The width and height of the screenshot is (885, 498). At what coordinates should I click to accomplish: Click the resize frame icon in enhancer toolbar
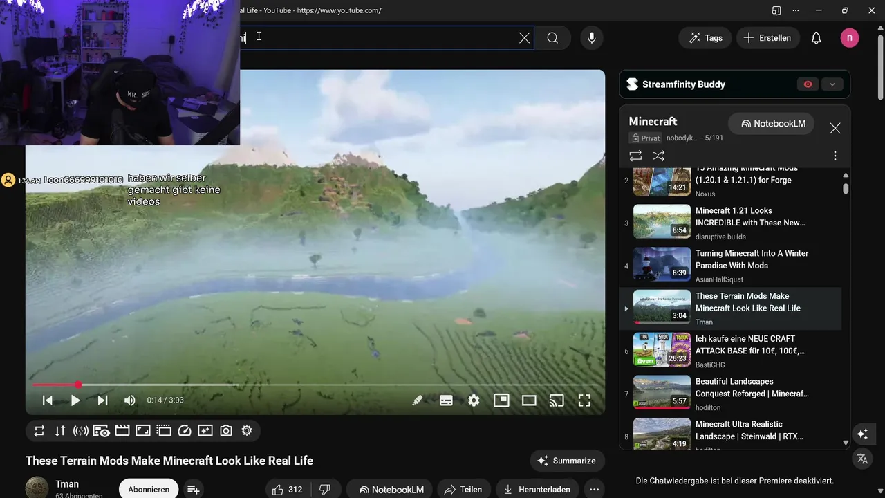pos(143,431)
